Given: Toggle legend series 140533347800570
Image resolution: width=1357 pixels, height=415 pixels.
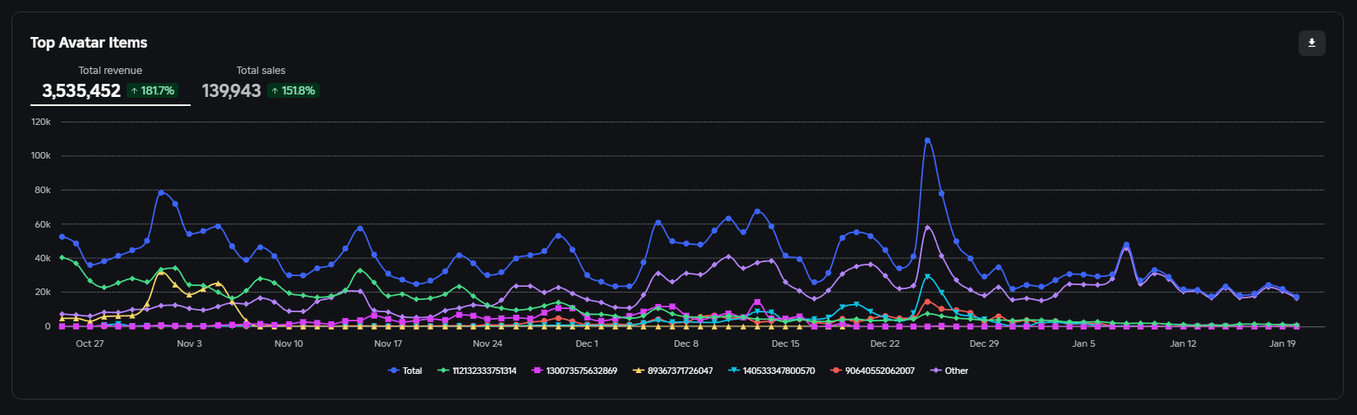Looking at the screenshot, I should [x=772, y=371].
